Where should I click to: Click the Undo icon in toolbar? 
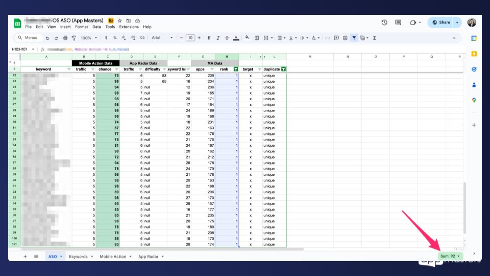pos(47,38)
